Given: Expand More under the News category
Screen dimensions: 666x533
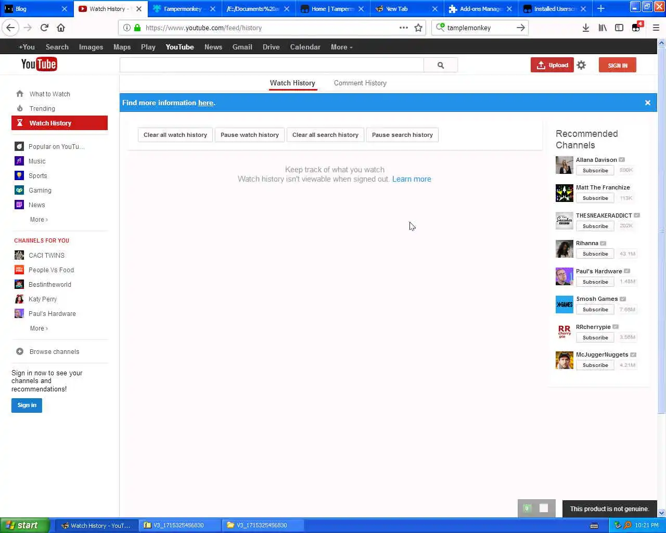Looking at the screenshot, I should (39, 220).
